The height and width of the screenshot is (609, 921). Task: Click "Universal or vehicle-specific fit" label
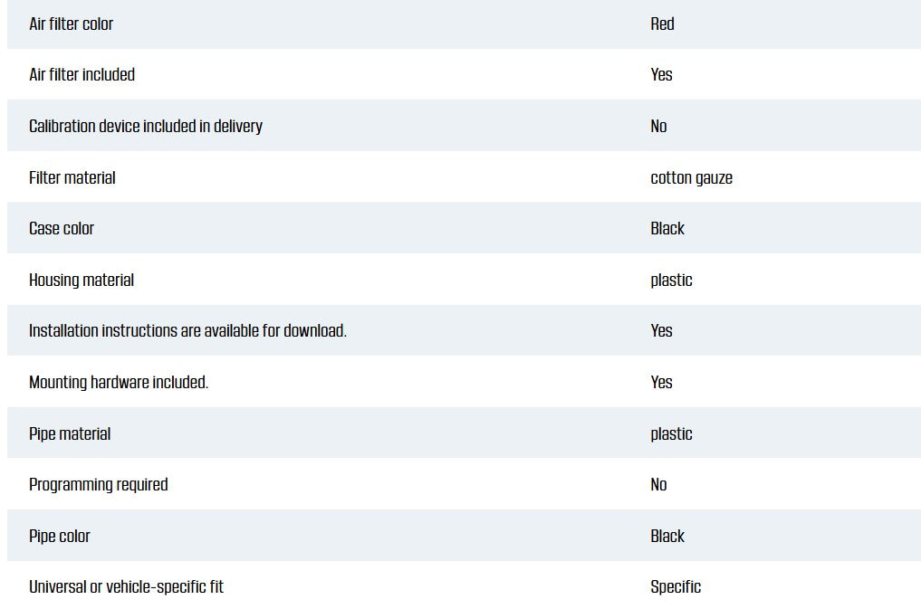(x=126, y=587)
